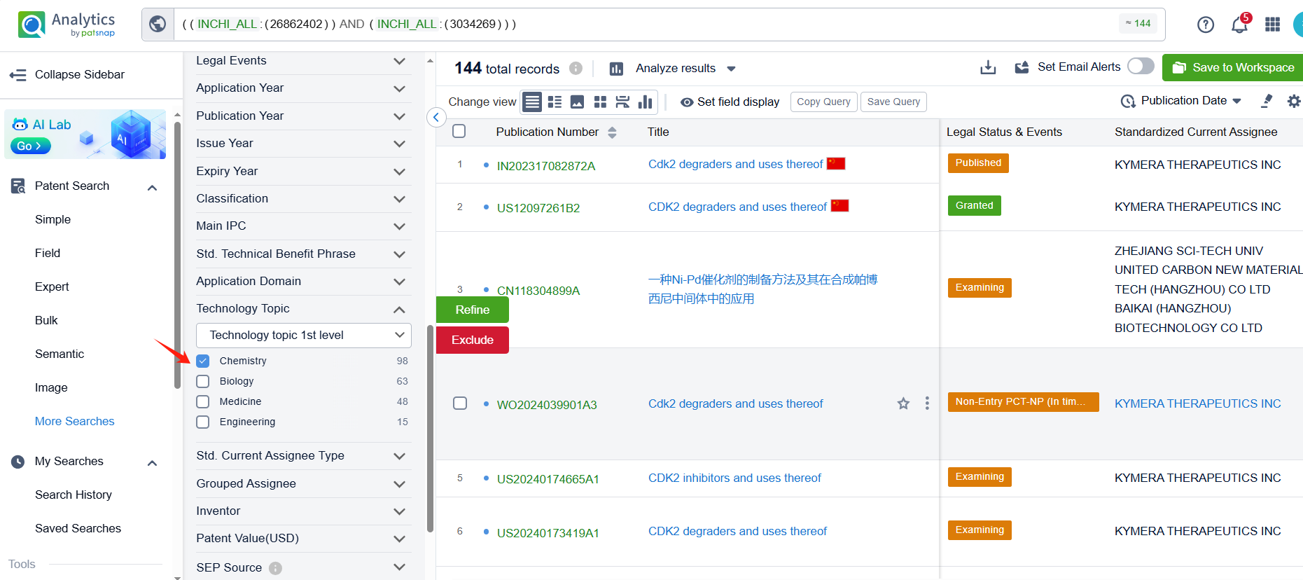
Task: Open the help question mark icon
Action: pyautogui.click(x=1205, y=25)
